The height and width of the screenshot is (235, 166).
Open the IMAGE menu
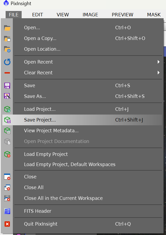coord(90,15)
